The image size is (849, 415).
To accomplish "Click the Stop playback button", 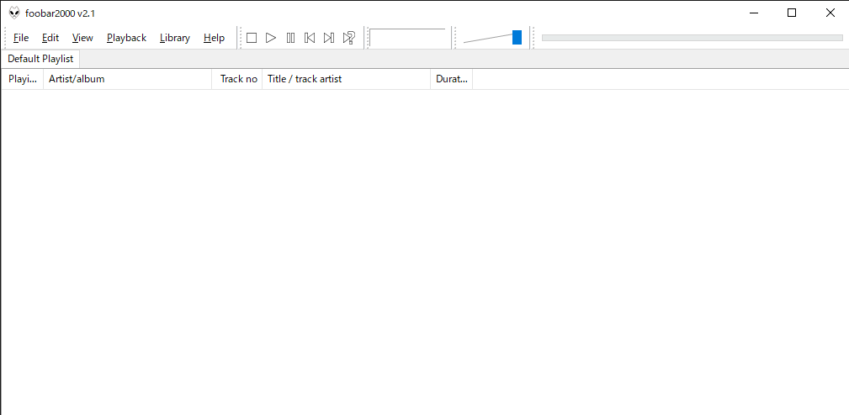I will [252, 38].
